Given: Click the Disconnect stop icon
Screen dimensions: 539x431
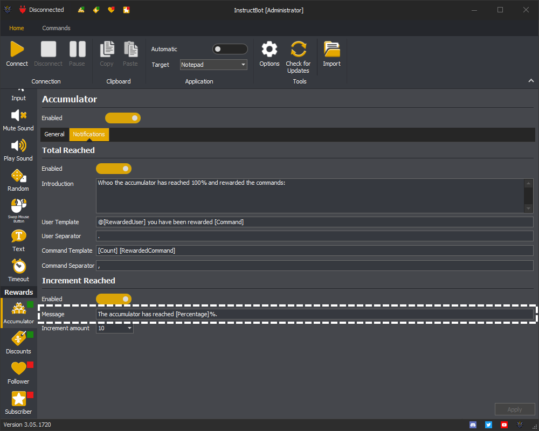Looking at the screenshot, I should pyautogui.click(x=49, y=49).
